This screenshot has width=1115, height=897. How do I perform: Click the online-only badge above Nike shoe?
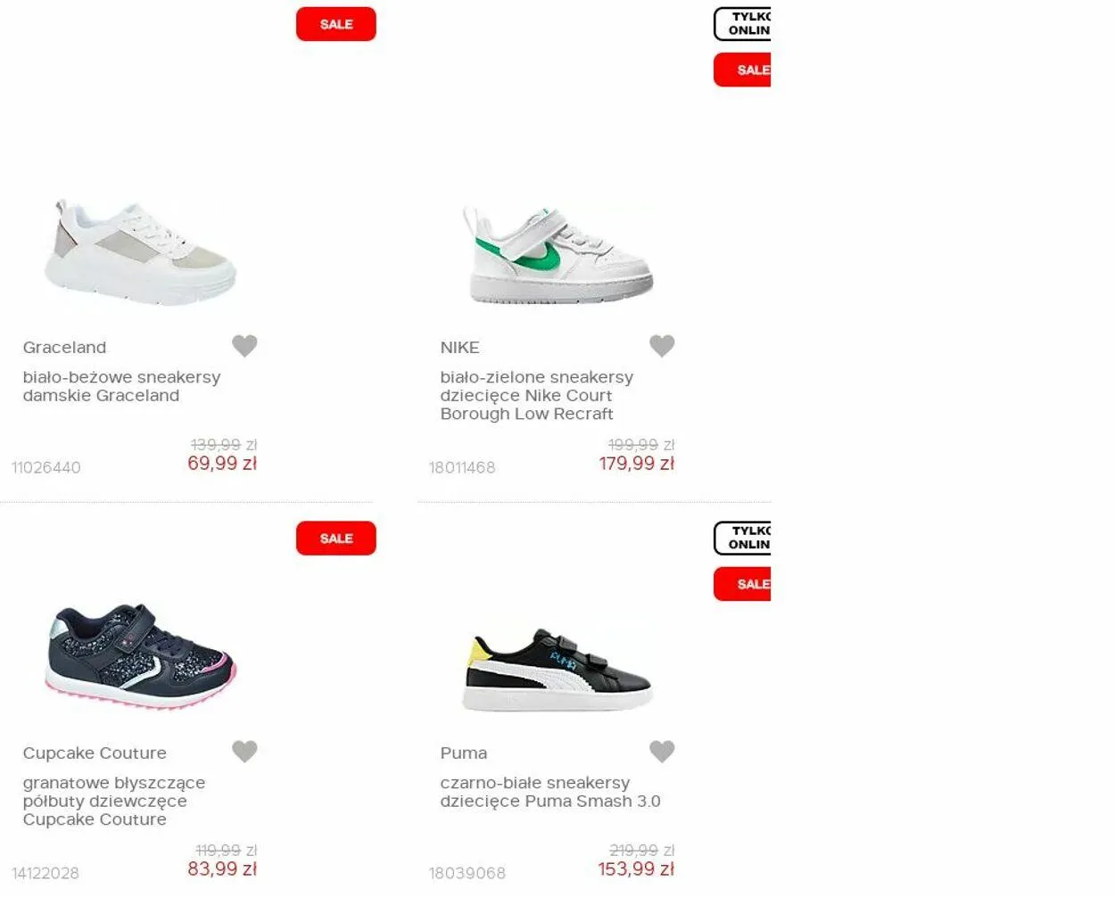[742, 24]
